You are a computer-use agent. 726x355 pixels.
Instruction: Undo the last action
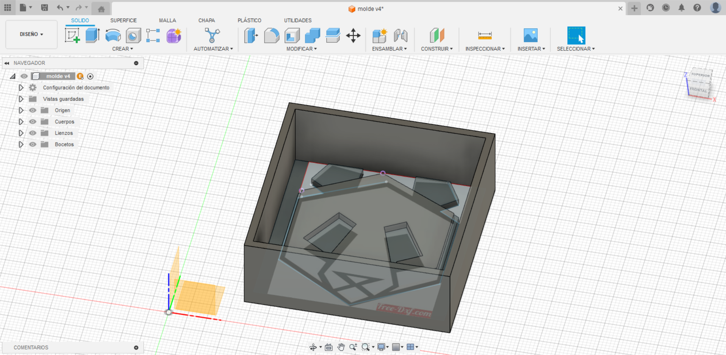60,8
